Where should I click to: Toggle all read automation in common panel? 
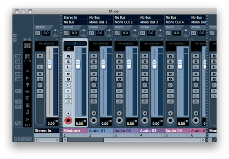[18, 74]
